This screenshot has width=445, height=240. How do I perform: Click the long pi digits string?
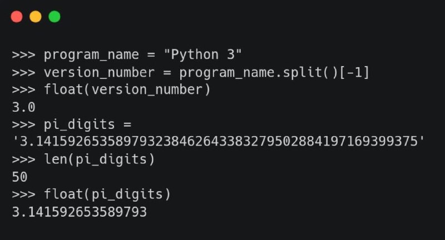click(x=219, y=141)
